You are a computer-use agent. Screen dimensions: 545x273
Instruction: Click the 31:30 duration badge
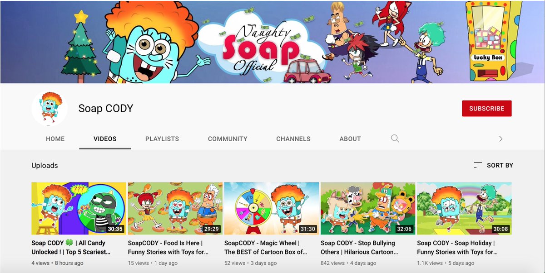(307, 229)
